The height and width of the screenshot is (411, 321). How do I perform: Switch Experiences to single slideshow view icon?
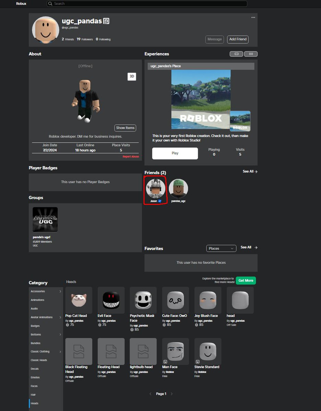236,54
